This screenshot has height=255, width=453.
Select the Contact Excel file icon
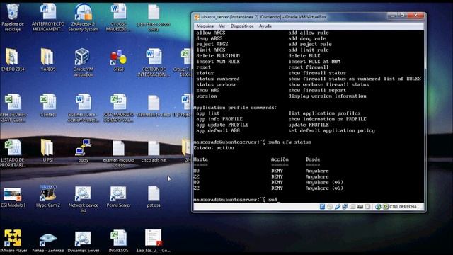[x=48, y=106]
